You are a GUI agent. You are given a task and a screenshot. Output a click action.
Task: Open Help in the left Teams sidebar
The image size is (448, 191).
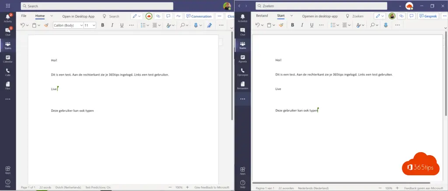click(8, 183)
